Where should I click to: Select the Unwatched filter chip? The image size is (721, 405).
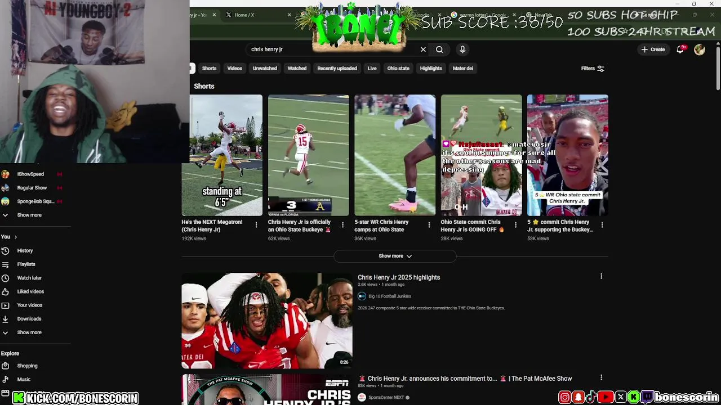click(265, 69)
